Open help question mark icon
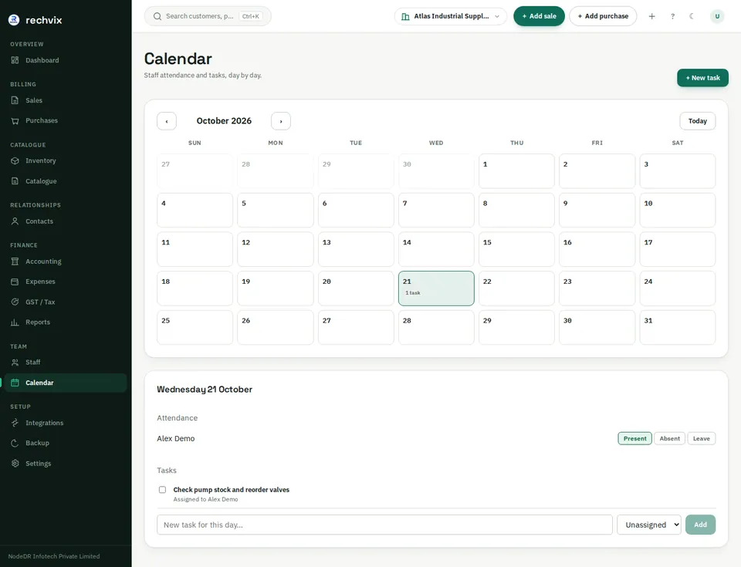This screenshot has height=567, width=741. pos(672,16)
